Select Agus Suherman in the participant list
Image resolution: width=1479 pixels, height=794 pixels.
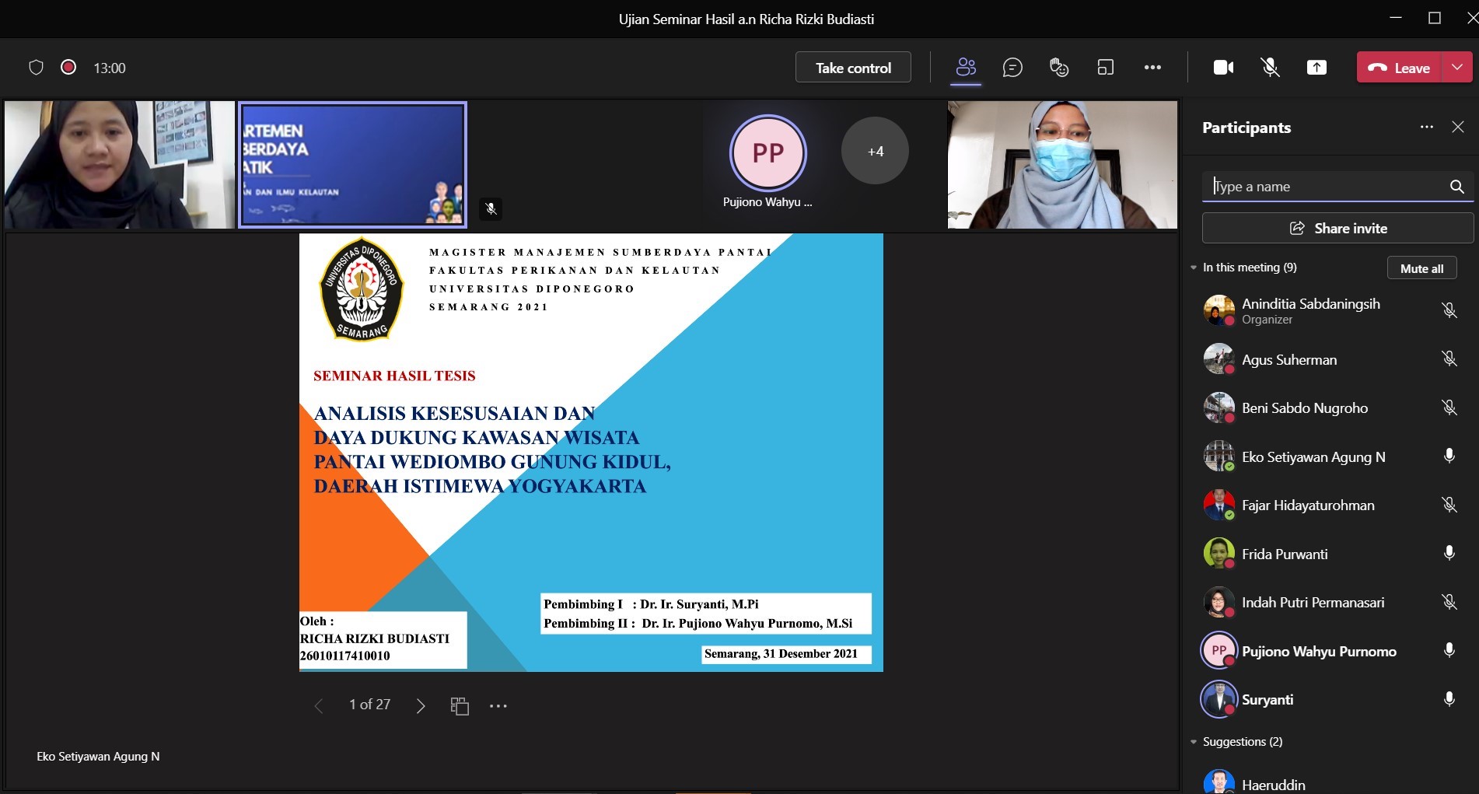click(1289, 359)
